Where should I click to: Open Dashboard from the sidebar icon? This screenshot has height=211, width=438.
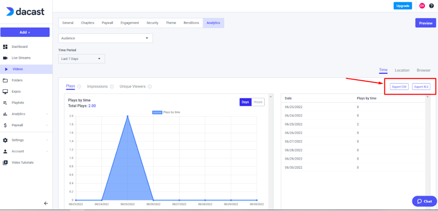click(x=5, y=47)
